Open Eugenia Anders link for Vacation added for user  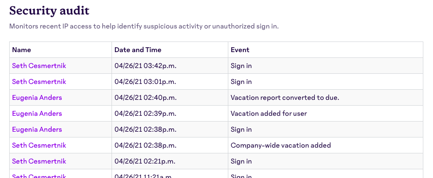pyautogui.click(x=37, y=113)
